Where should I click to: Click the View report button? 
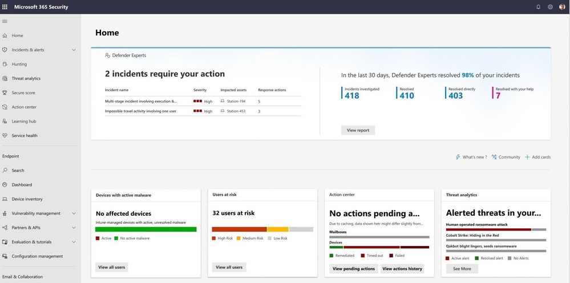click(x=358, y=131)
